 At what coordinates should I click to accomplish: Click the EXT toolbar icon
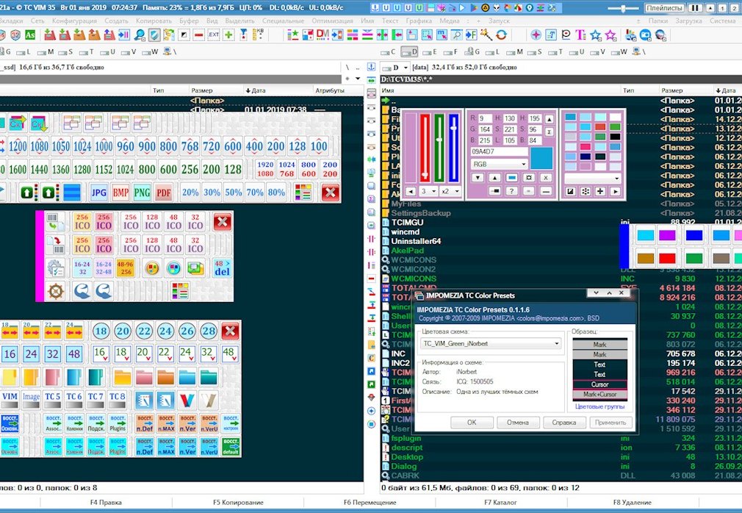(214, 35)
